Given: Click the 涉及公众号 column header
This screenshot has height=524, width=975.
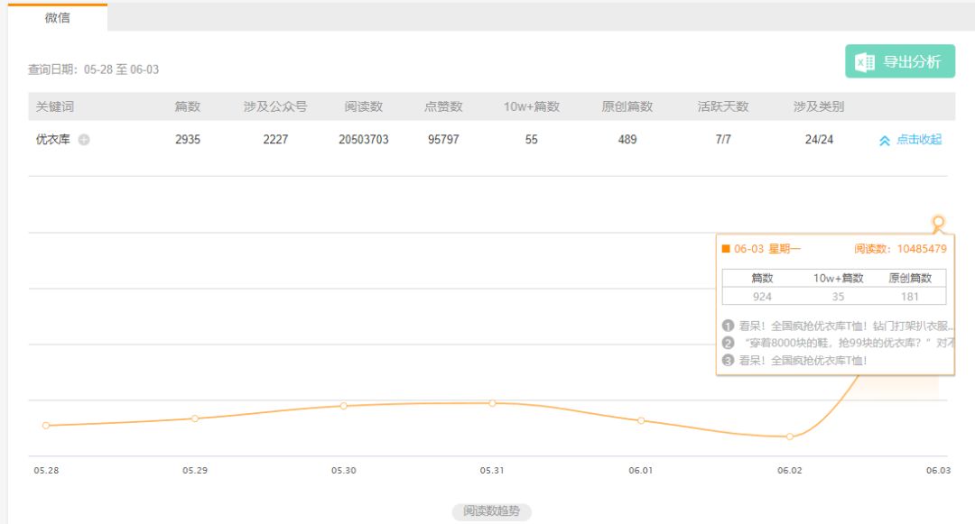Looking at the screenshot, I should click(x=275, y=106).
